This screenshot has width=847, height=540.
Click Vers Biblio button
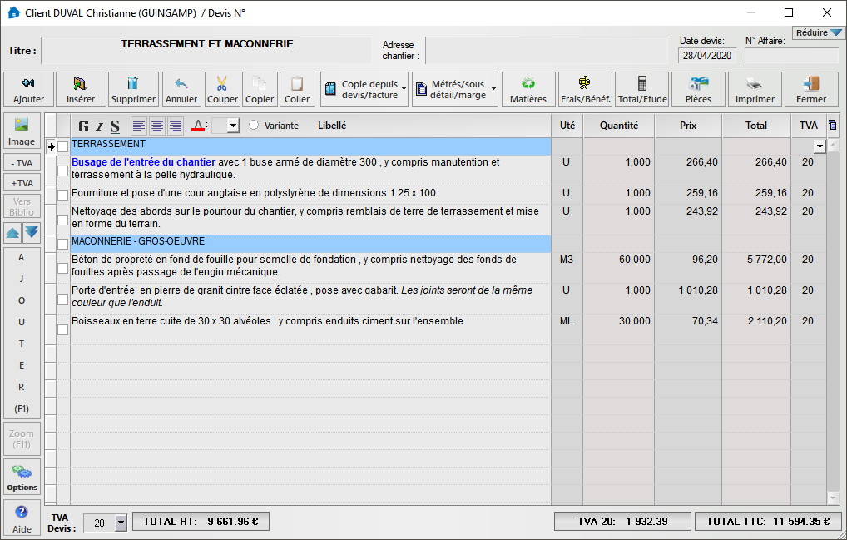22,207
